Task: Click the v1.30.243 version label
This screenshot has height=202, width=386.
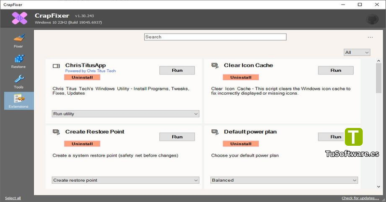Action: pyautogui.click(x=84, y=16)
